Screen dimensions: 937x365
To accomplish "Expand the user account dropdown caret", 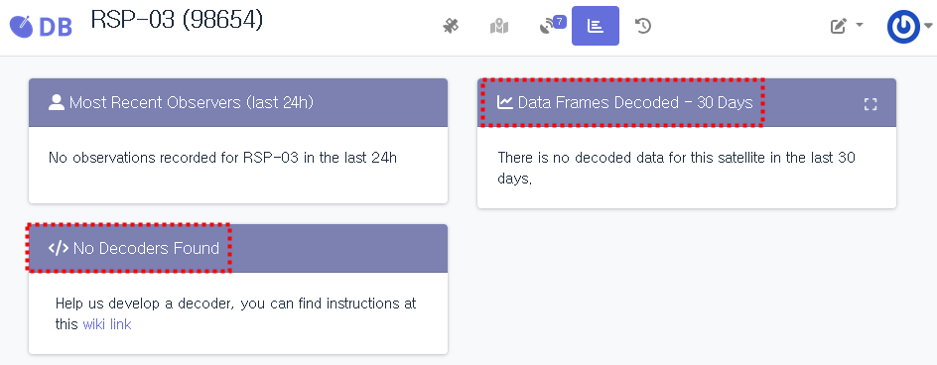I will click(x=928, y=26).
